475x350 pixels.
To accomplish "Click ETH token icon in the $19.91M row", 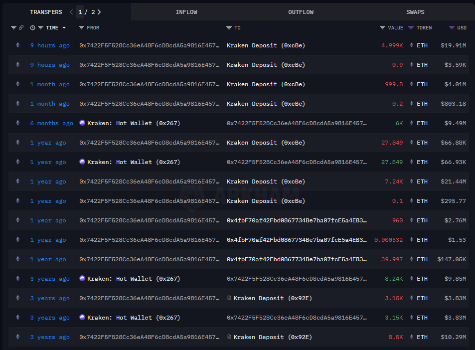I will pos(412,45).
